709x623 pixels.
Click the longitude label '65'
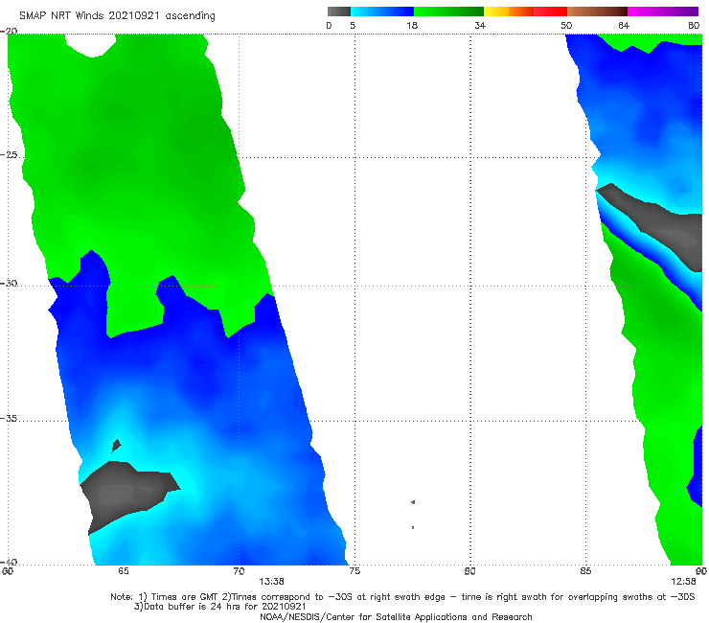click(124, 571)
